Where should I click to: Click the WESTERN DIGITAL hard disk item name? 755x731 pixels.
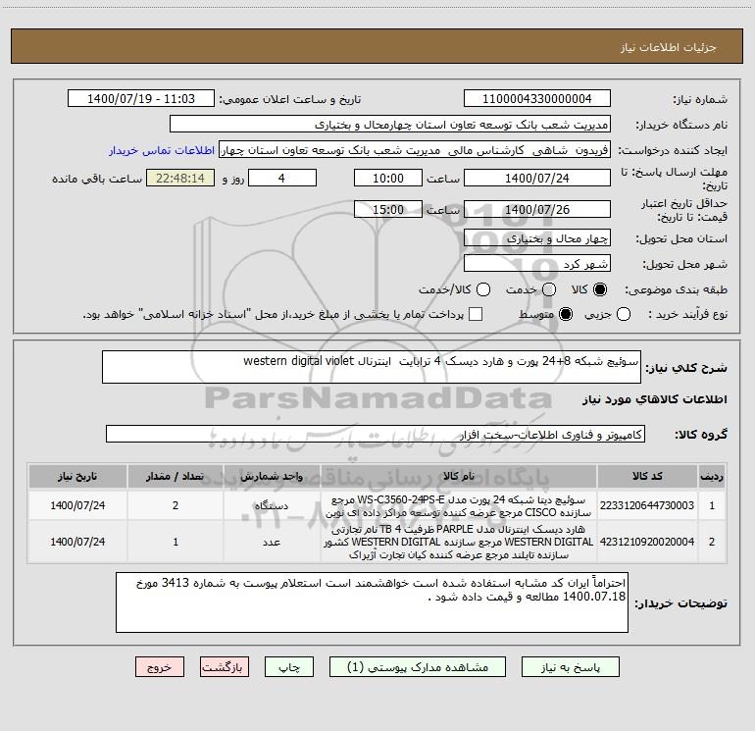(459, 542)
